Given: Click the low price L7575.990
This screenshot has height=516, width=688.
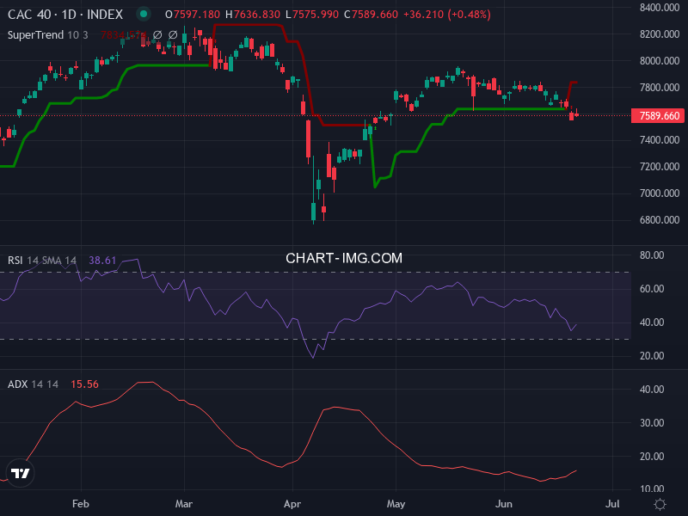Looking at the screenshot, I should (312, 15).
